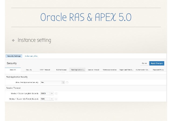Viewport: 172px width, 121px height.
Task: Click the Cancel button
Action: tap(144, 63)
